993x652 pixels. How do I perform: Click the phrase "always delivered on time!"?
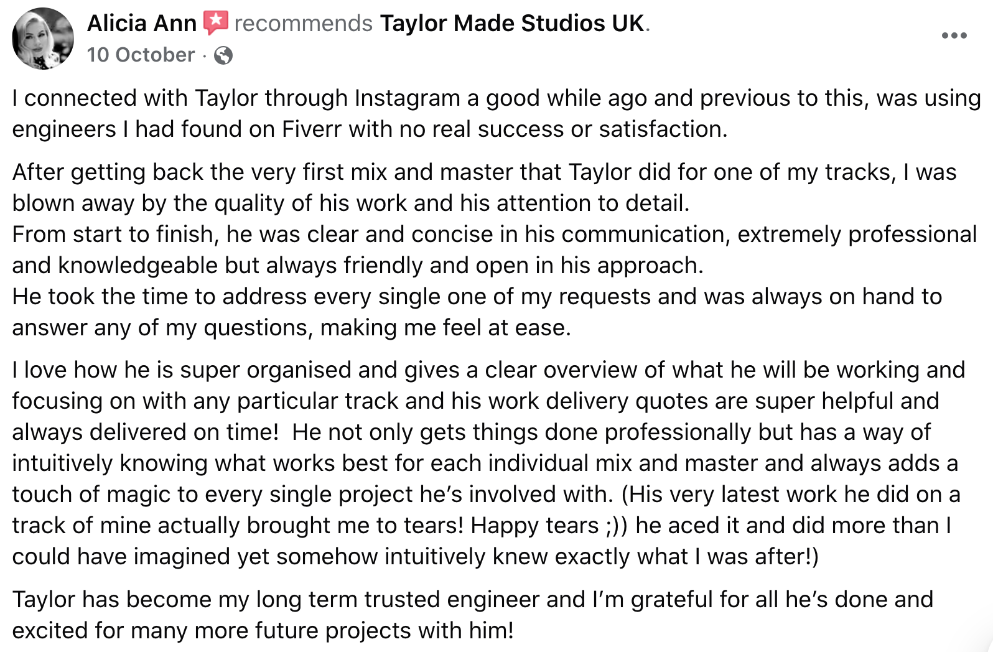pos(145,432)
